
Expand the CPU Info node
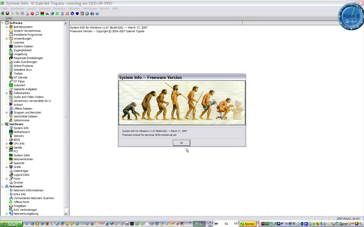[x=7, y=144]
